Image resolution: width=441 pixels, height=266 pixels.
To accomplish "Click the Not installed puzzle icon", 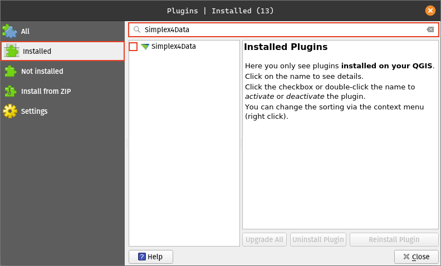I will (10, 71).
